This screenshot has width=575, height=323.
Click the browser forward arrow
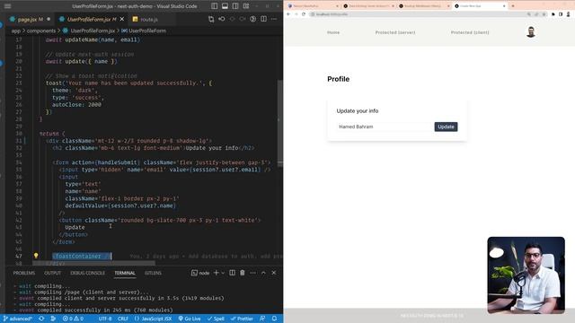tap(296, 14)
